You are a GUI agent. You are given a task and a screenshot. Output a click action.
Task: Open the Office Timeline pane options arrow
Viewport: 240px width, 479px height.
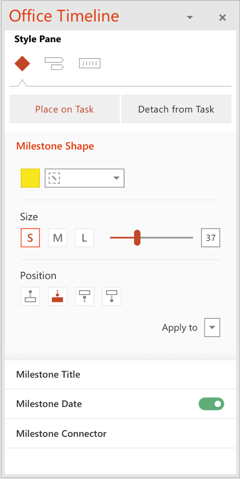click(190, 17)
